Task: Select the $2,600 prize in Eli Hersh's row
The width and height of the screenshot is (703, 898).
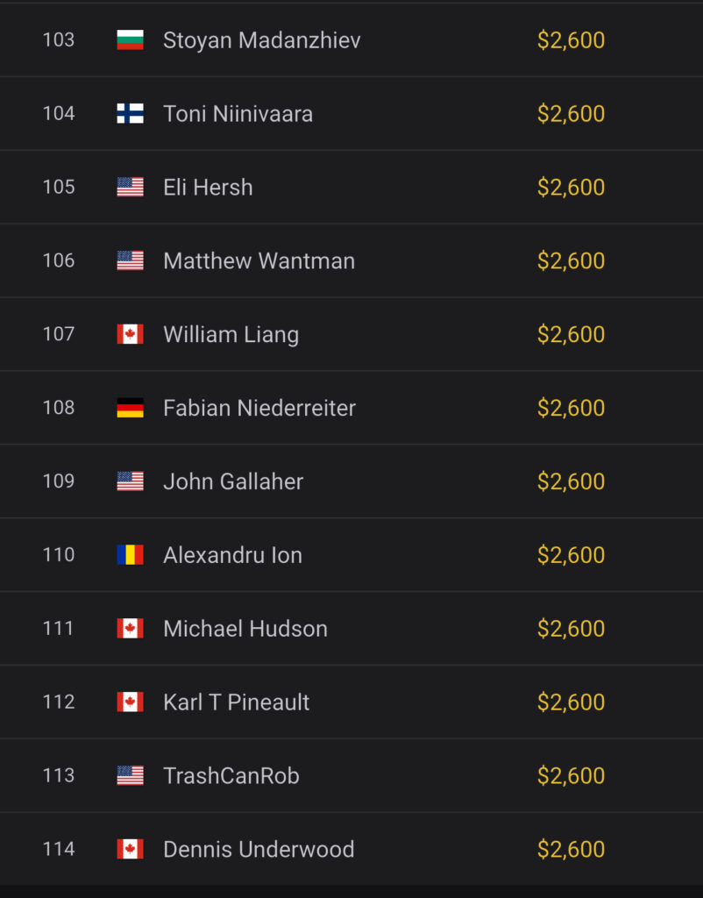Action: click(x=571, y=187)
